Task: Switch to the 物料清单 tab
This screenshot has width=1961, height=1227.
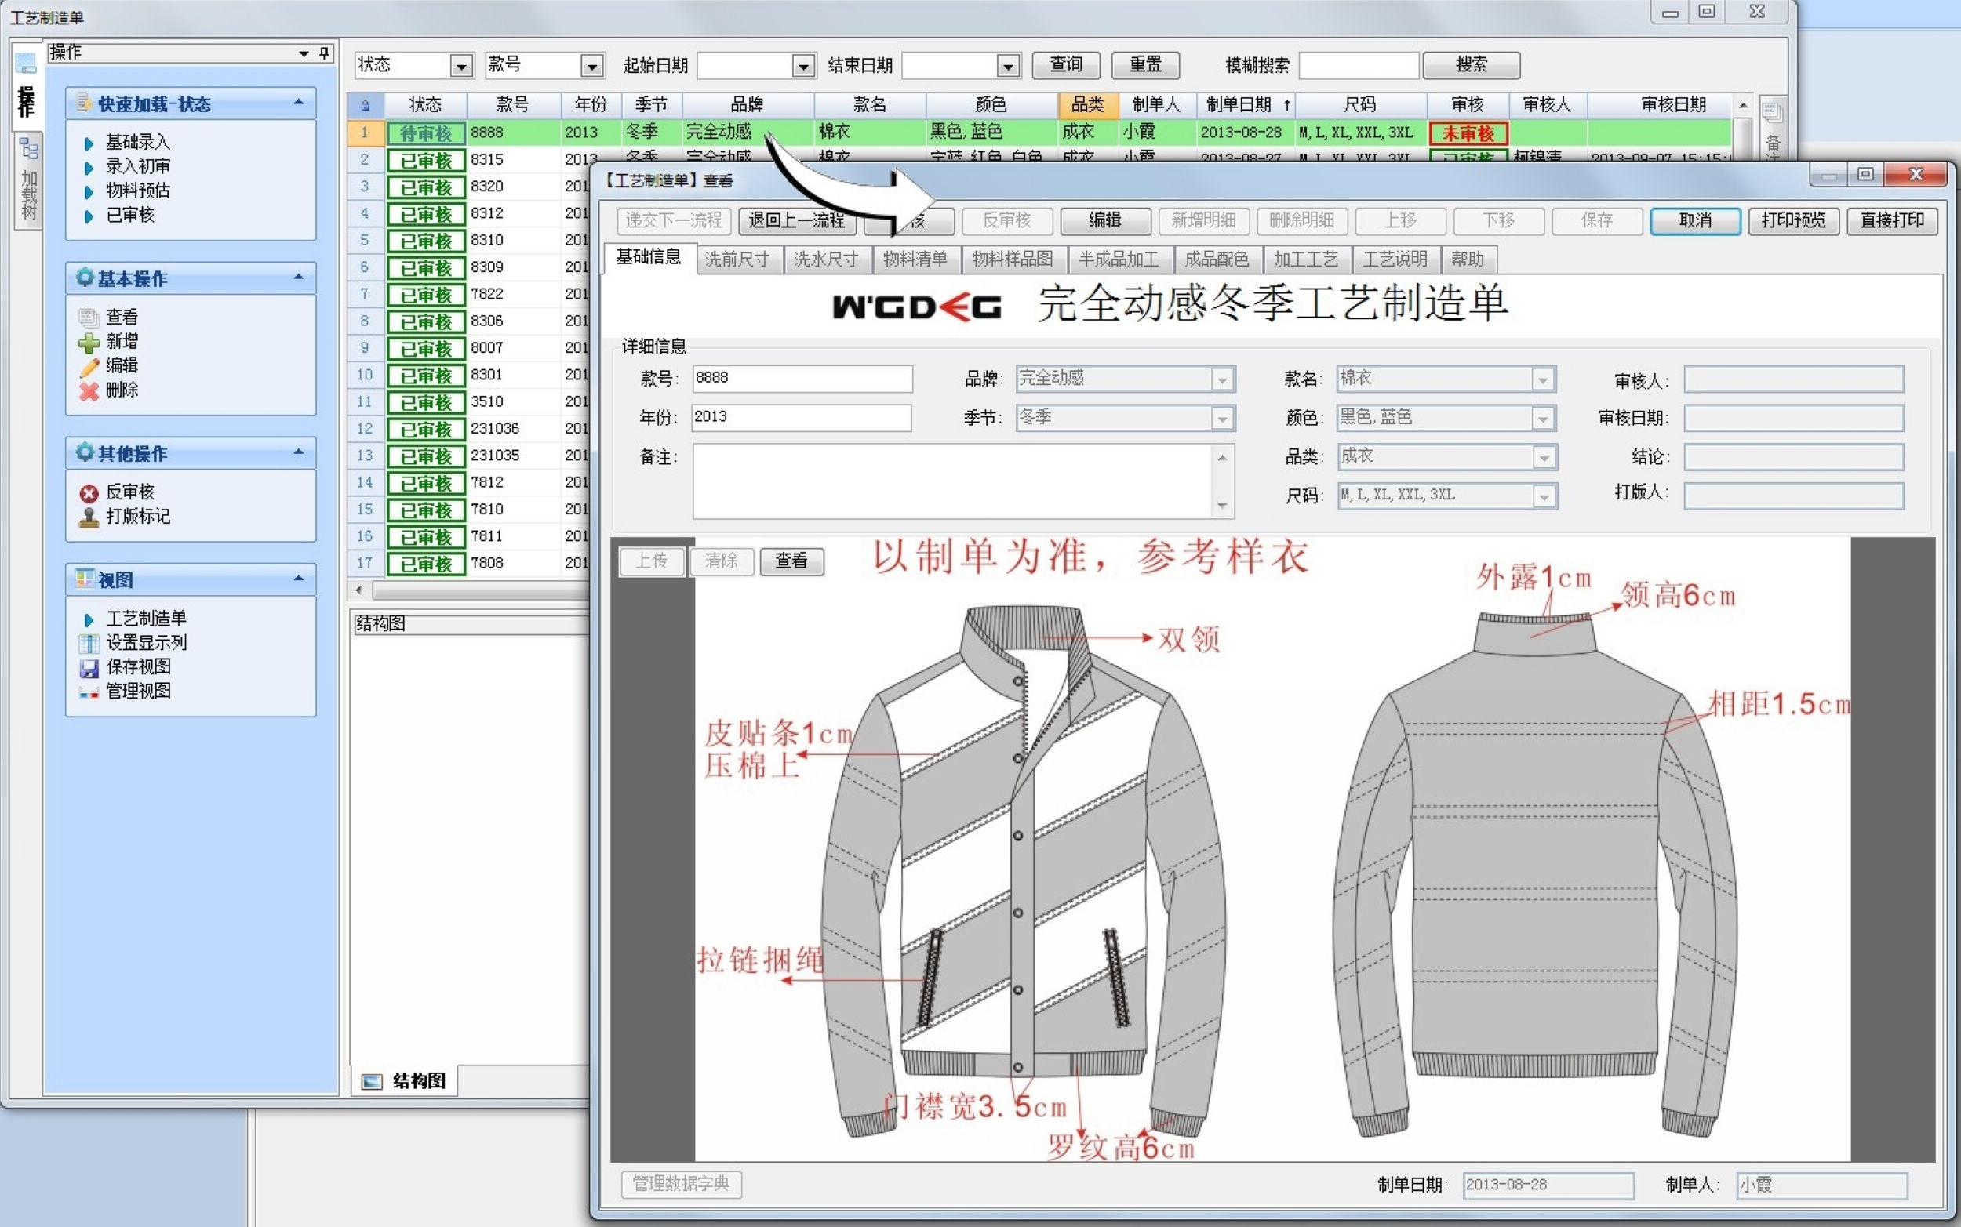Action: [915, 260]
